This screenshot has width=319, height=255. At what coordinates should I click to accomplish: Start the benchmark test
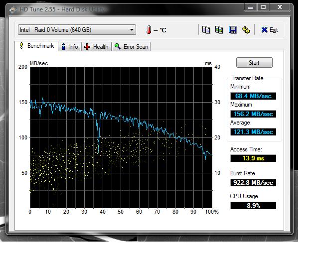tap(254, 62)
